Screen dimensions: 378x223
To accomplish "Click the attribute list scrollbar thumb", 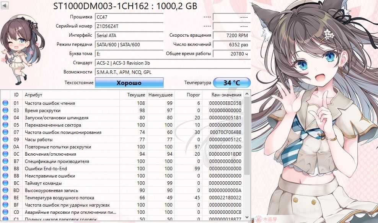I will click(x=247, y=136).
